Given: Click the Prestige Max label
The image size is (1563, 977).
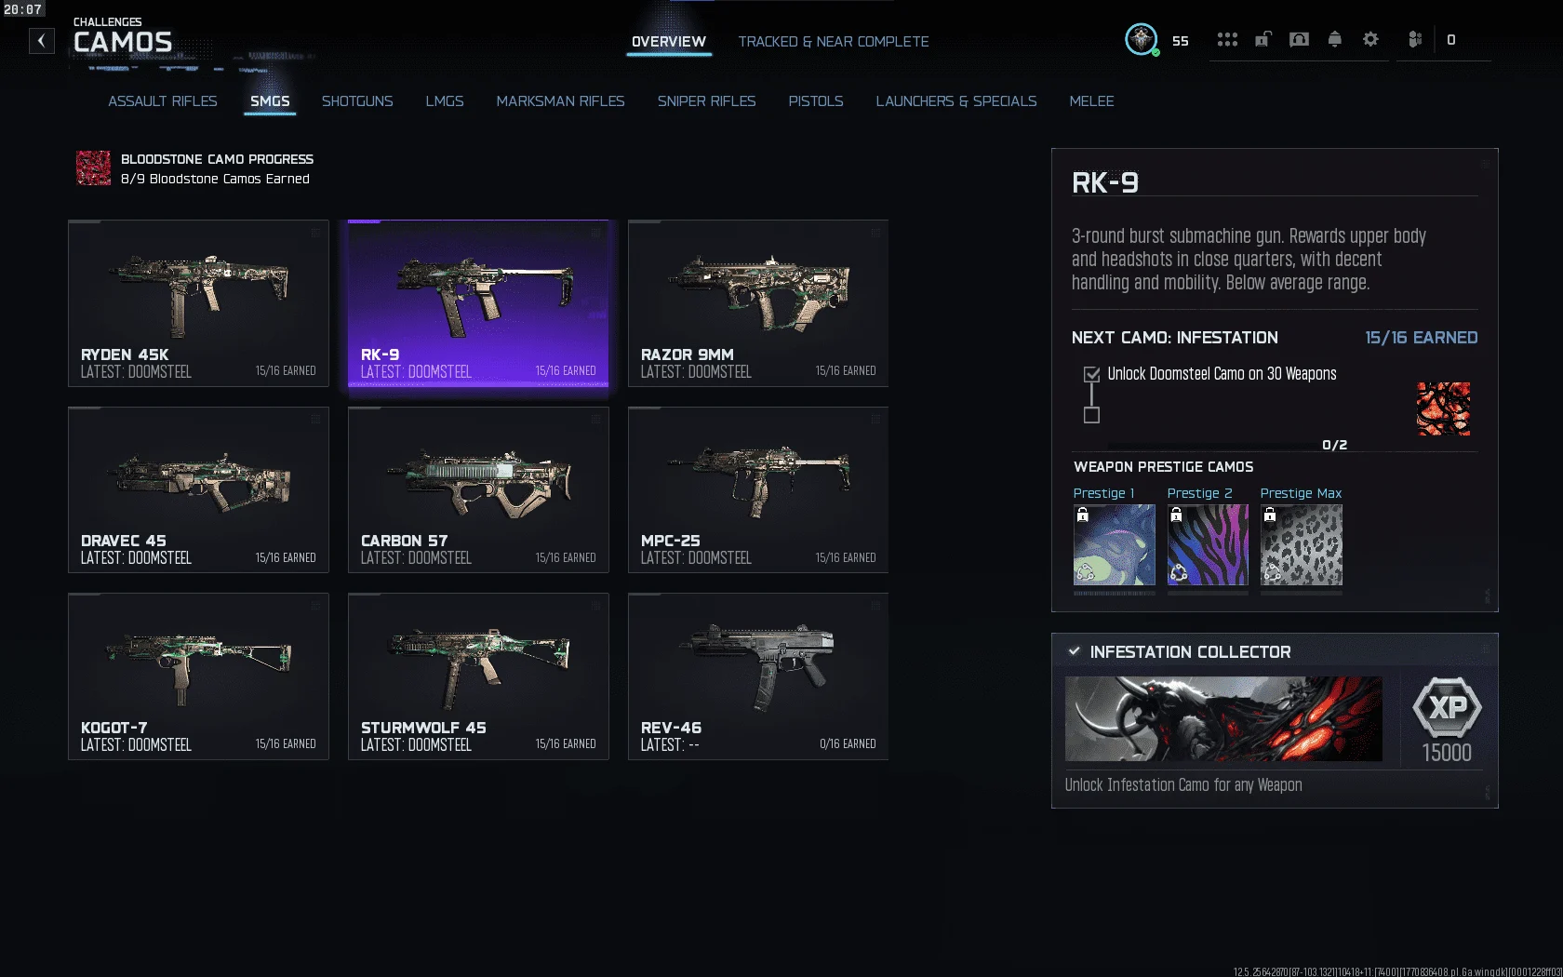Looking at the screenshot, I should pyautogui.click(x=1301, y=493).
